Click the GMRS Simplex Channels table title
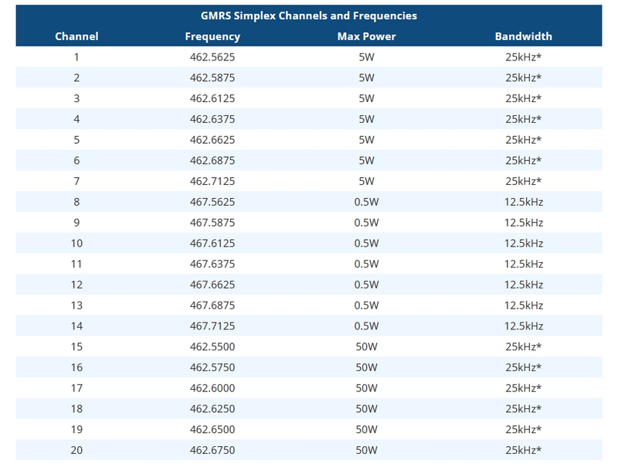618x464 pixels. (x=309, y=15)
